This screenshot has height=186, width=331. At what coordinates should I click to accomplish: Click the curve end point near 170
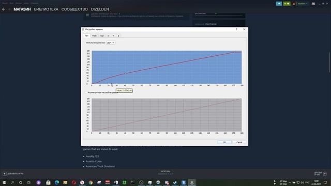[234, 52]
